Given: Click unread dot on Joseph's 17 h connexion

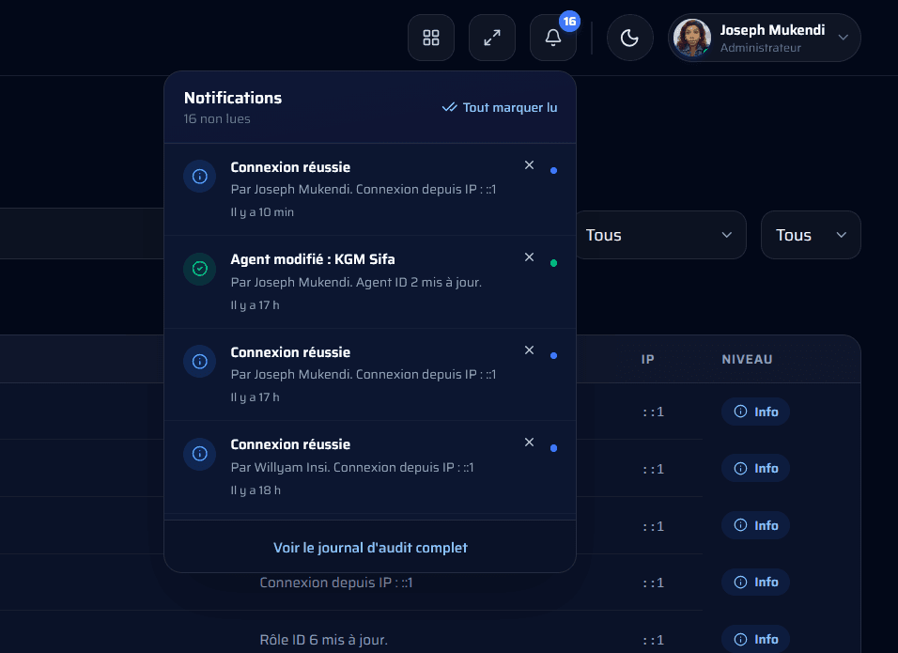Looking at the screenshot, I should tap(553, 356).
